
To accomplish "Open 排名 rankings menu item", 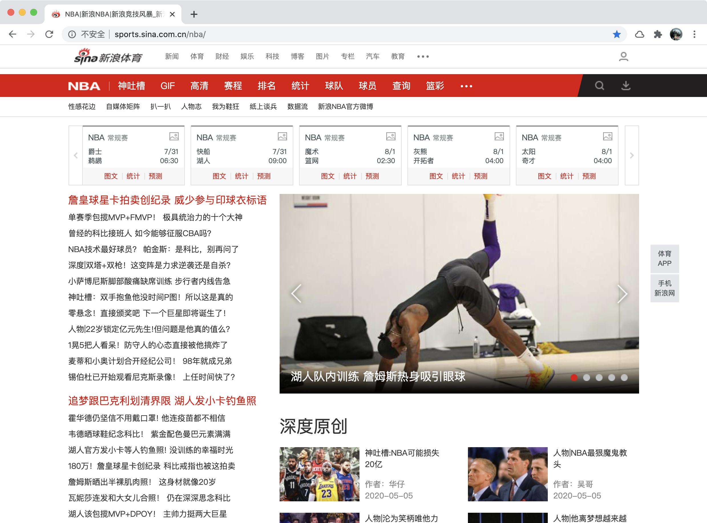I will 266,86.
